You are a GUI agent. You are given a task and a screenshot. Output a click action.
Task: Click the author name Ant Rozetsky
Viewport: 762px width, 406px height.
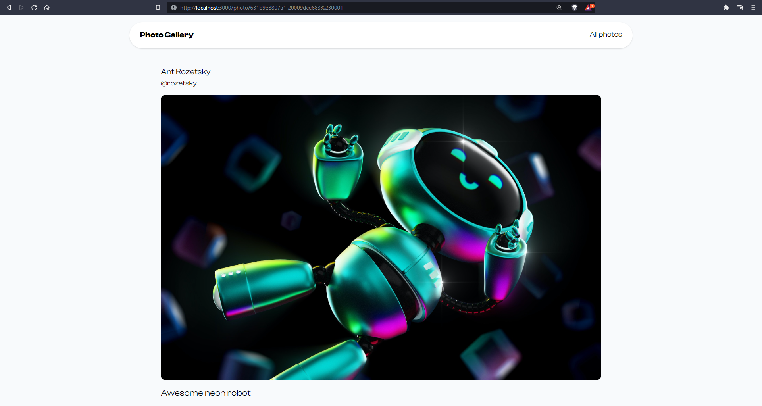coord(186,72)
